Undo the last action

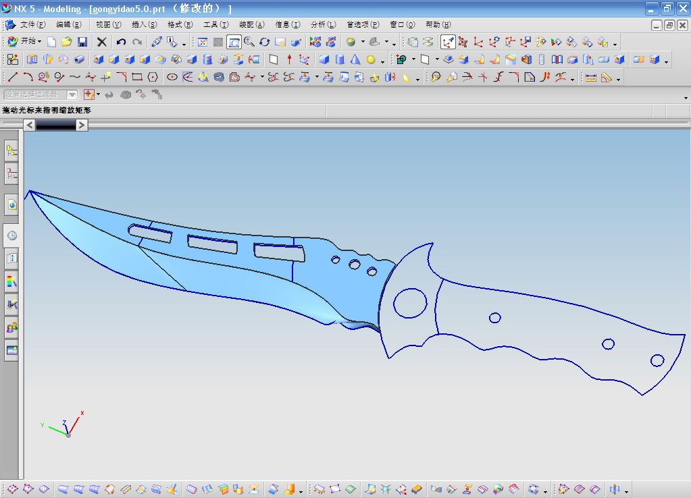pyautogui.click(x=121, y=42)
